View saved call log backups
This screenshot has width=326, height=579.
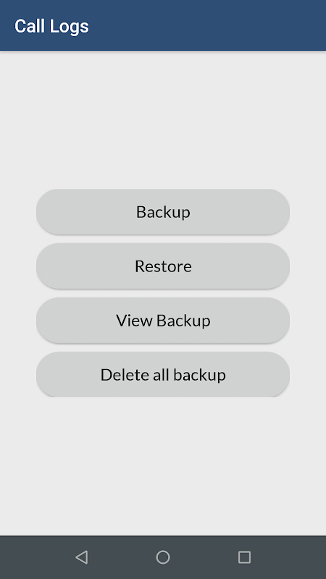pyautogui.click(x=163, y=321)
